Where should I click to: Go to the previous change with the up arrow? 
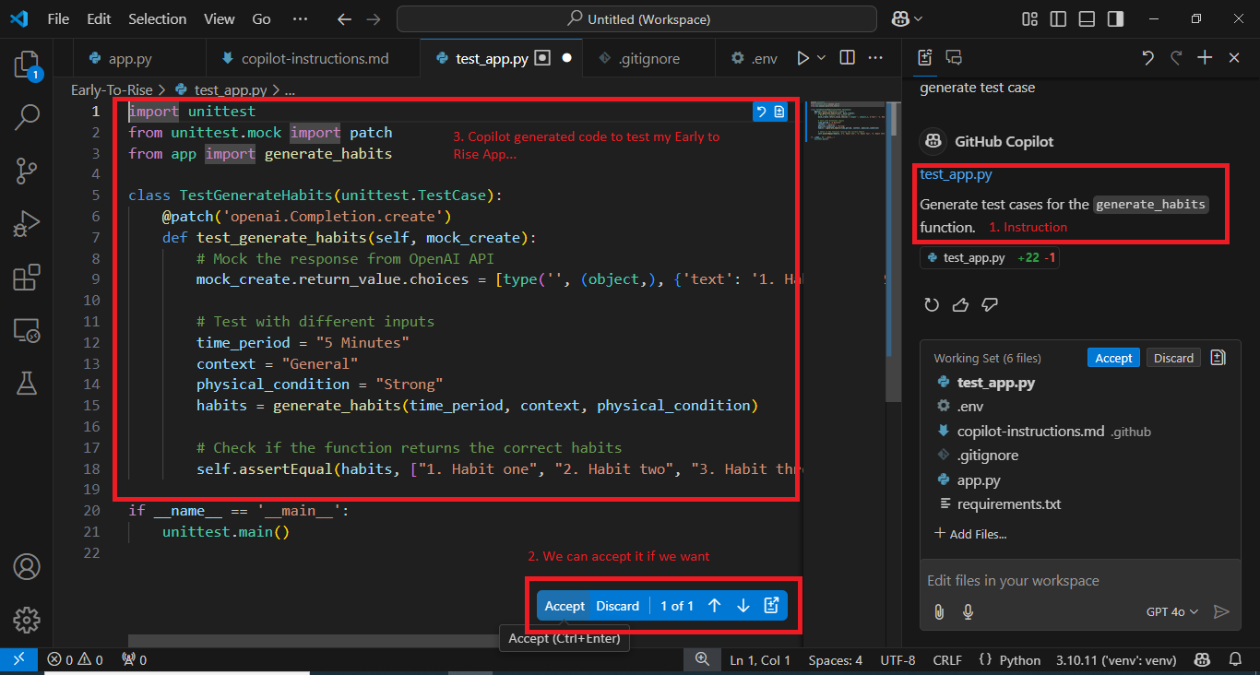[714, 606]
